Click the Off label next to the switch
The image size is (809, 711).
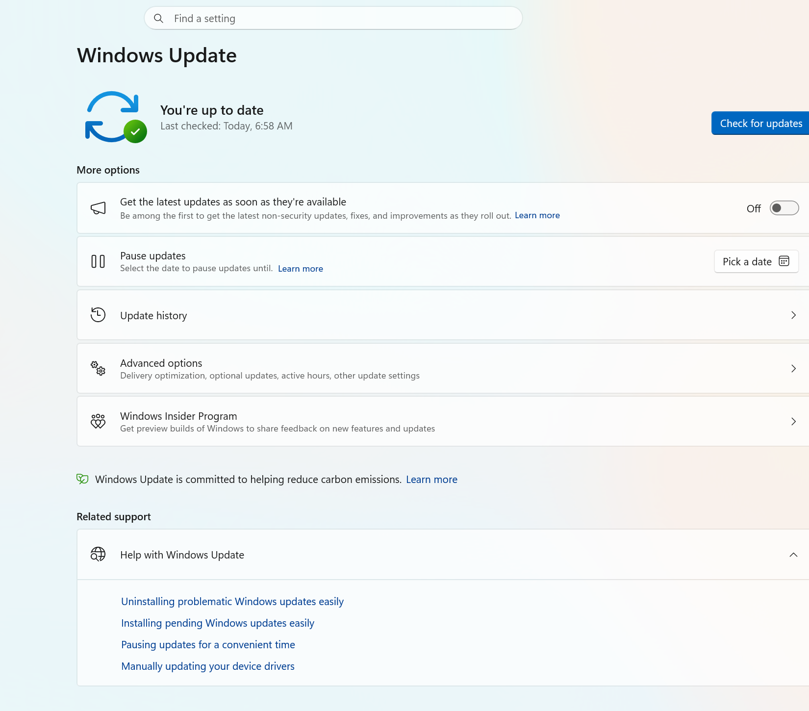click(x=754, y=209)
